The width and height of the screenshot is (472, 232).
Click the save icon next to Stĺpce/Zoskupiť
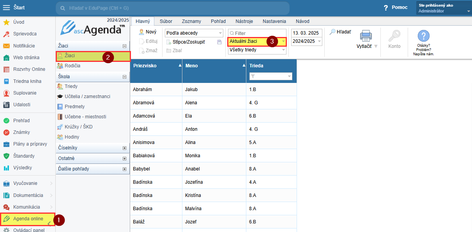coord(219,42)
